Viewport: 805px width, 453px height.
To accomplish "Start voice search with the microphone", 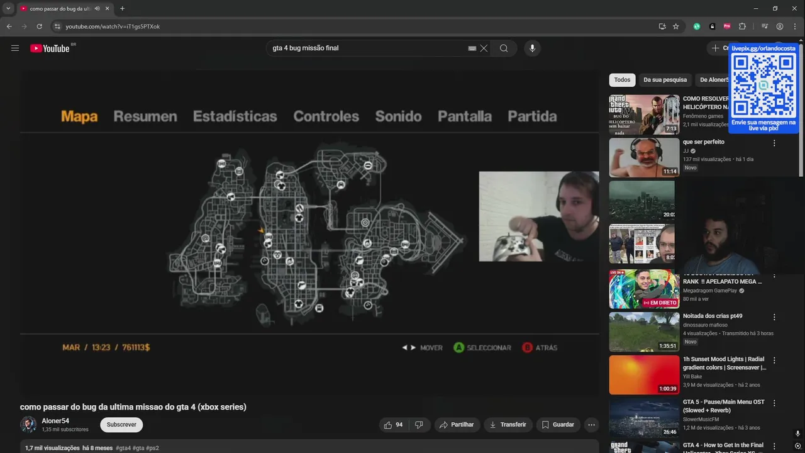I will (x=532, y=48).
